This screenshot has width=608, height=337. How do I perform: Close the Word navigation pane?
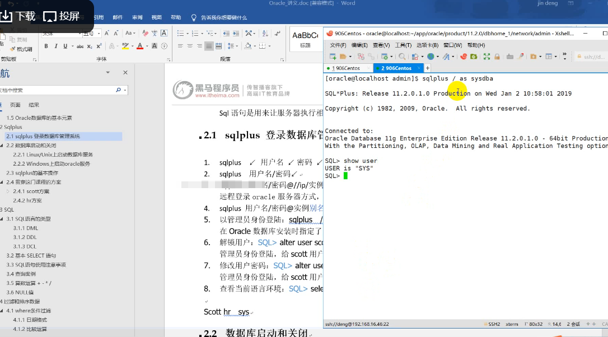coord(125,73)
